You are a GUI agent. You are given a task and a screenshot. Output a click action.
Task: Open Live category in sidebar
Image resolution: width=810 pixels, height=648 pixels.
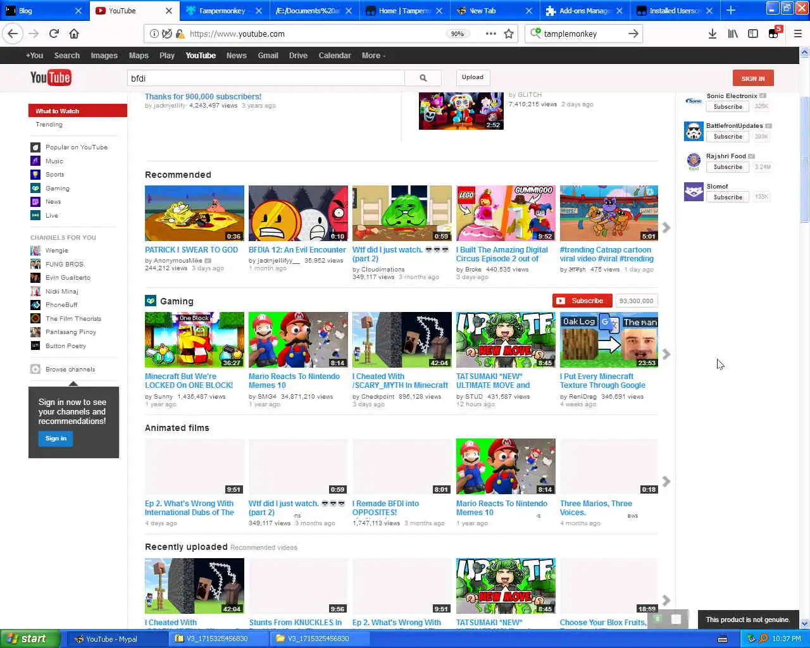tap(52, 216)
